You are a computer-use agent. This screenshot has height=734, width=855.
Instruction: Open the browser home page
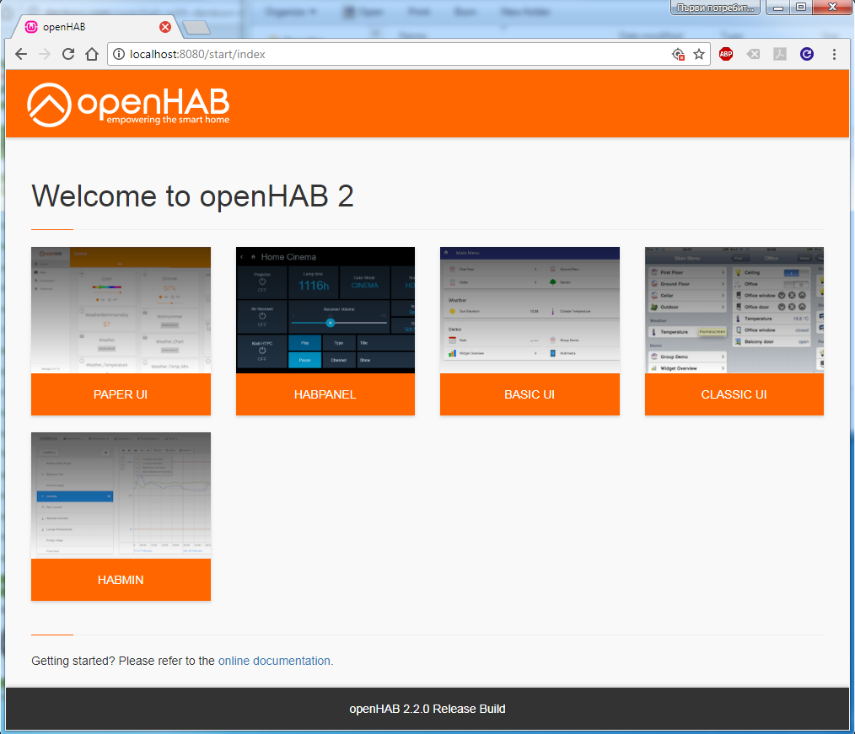click(92, 54)
